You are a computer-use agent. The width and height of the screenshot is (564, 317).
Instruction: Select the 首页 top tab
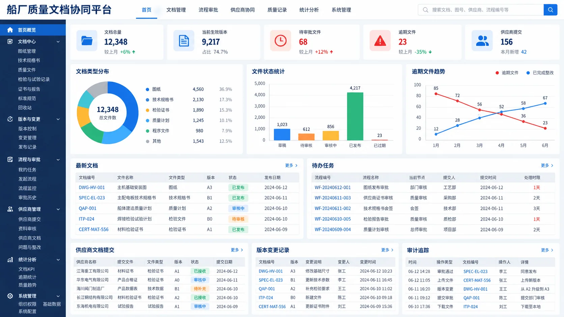[147, 10]
